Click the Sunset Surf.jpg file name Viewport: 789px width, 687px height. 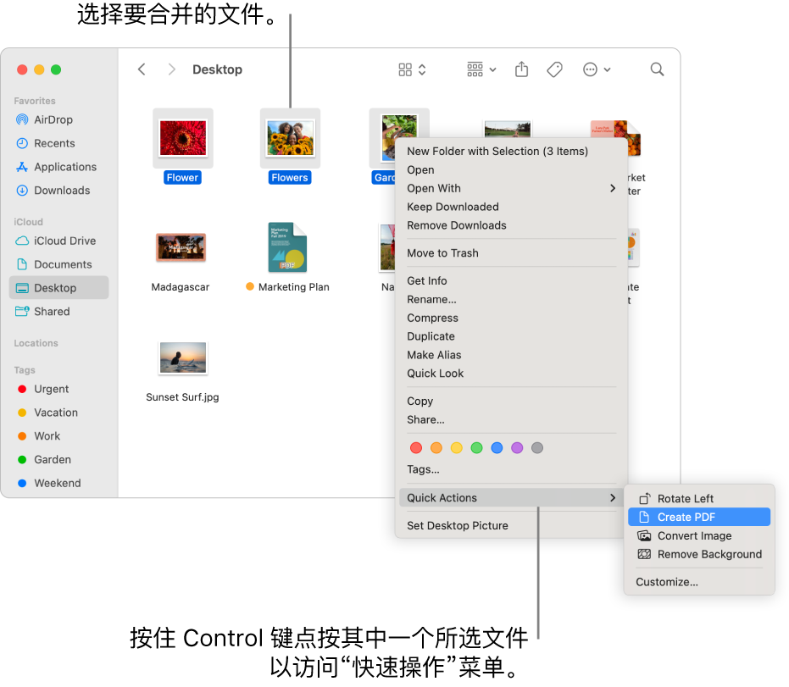pyautogui.click(x=183, y=397)
